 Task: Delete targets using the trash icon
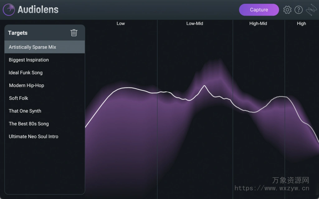(x=74, y=33)
